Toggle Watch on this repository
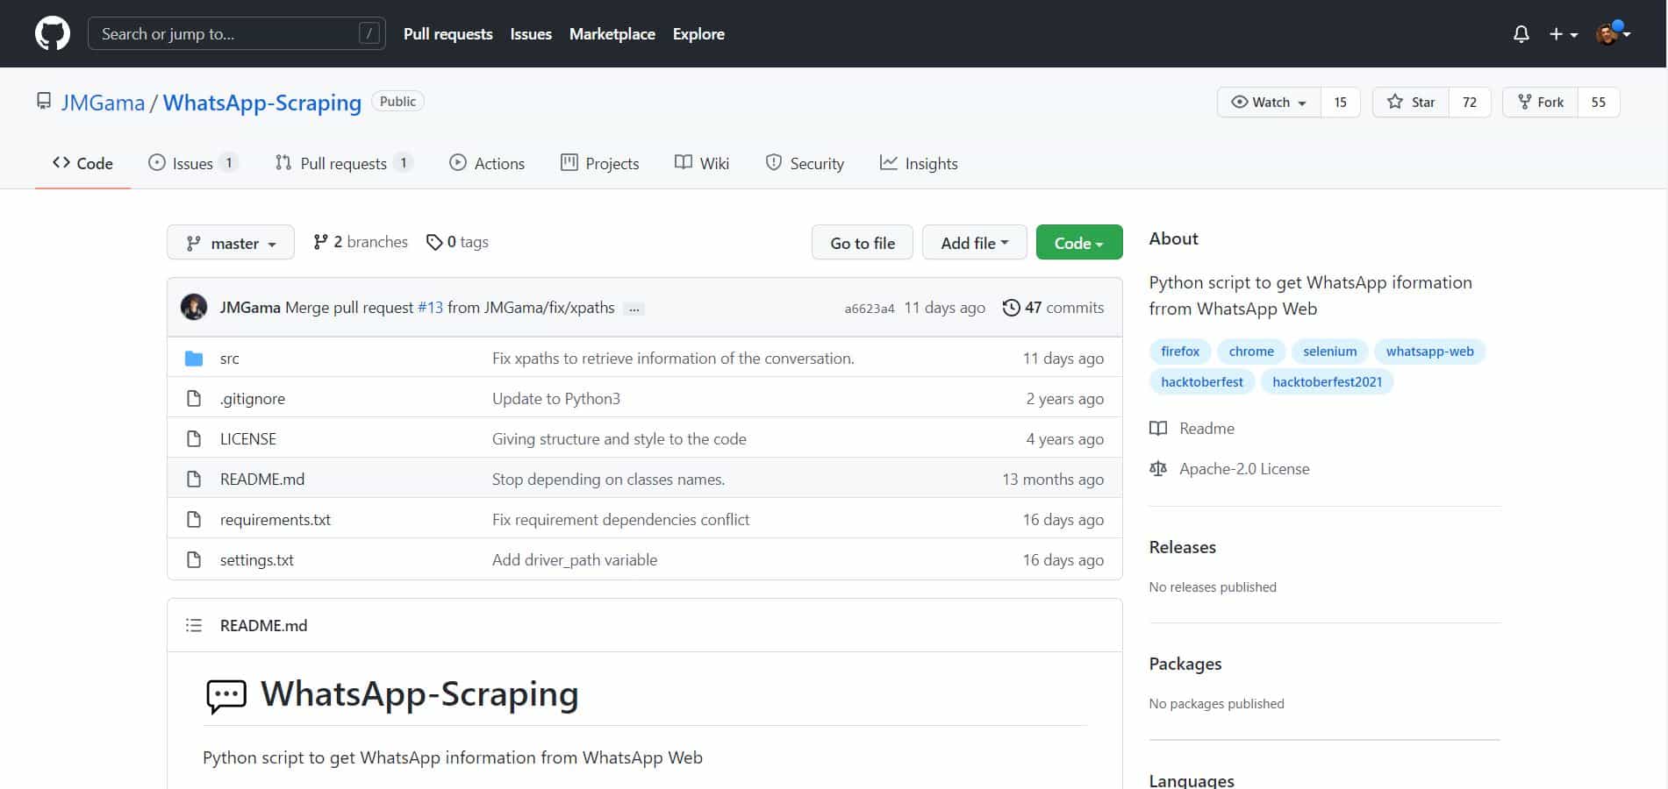The height and width of the screenshot is (789, 1668). [1269, 103]
